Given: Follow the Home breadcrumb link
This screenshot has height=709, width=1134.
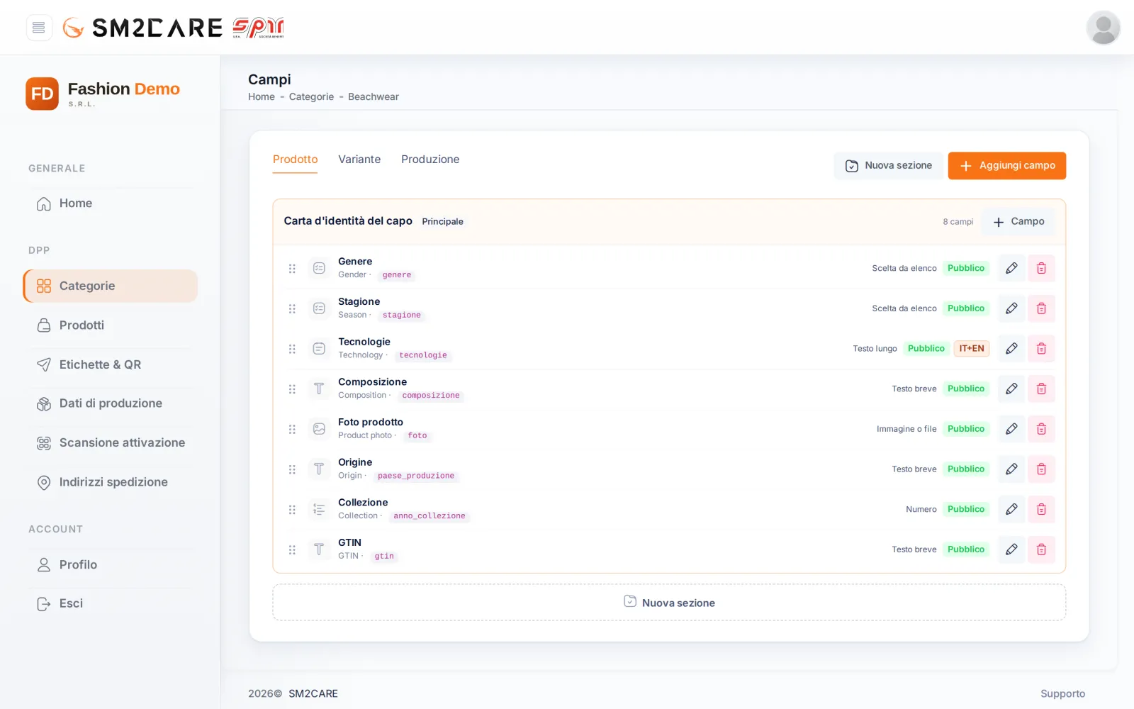Looking at the screenshot, I should tap(262, 97).
